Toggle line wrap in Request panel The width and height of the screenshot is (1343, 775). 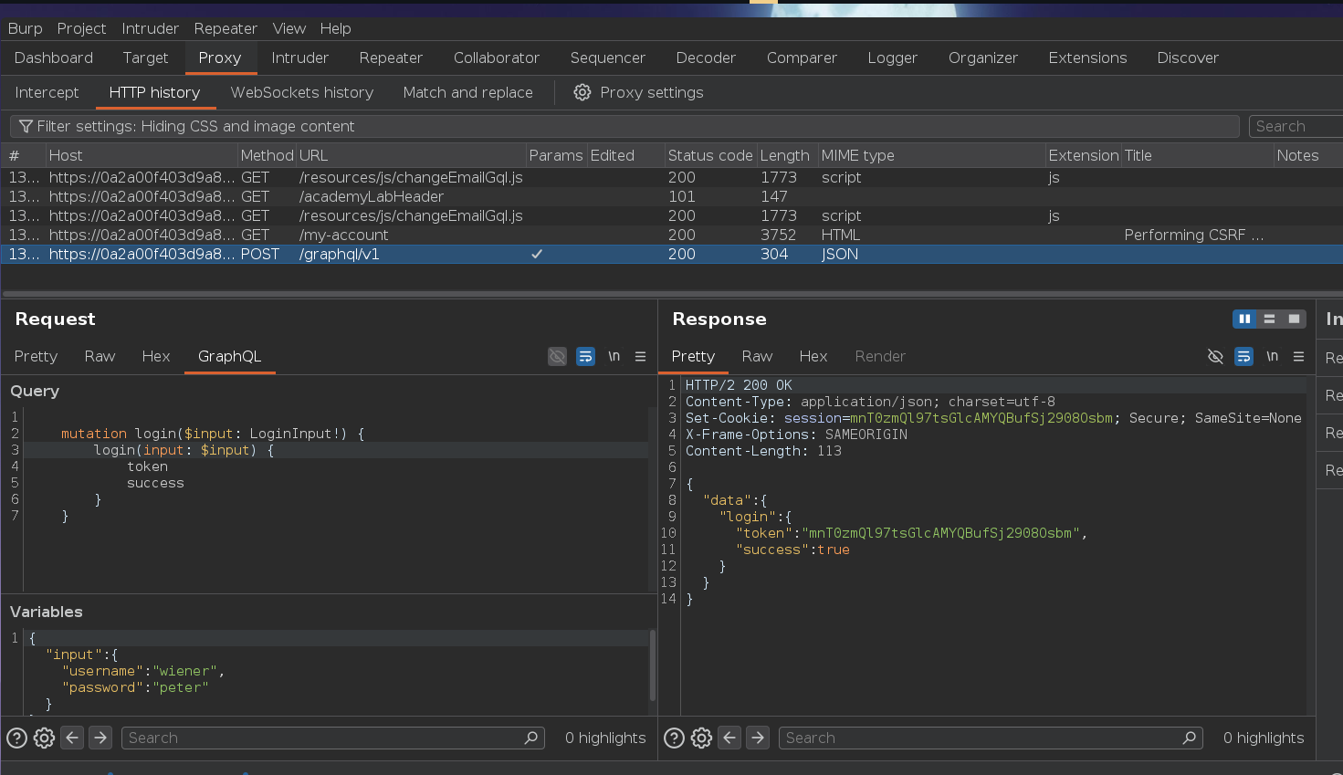(585, 356)
